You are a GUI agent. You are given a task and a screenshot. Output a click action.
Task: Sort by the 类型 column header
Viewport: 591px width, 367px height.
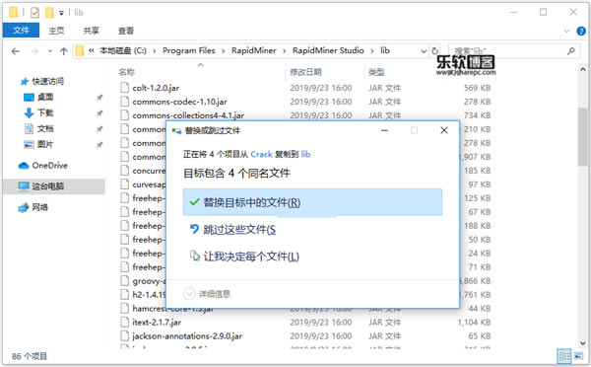(376, 72)
